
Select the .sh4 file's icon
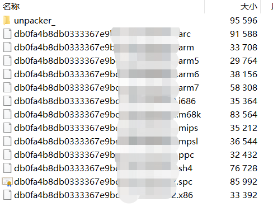pos(7,168)
